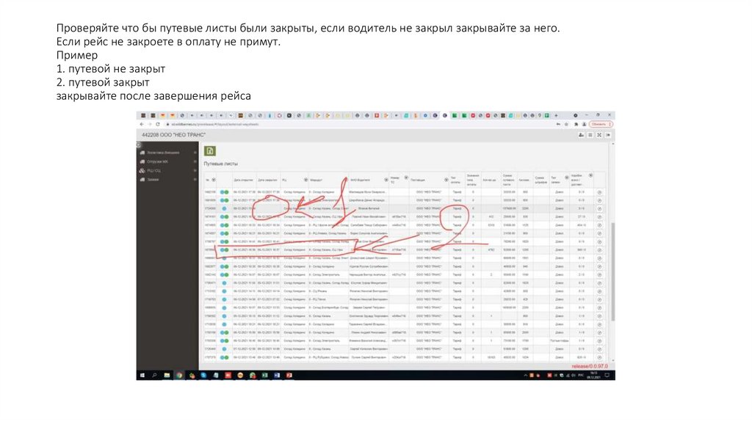Click the green Excel export icon
The height and width of the screenshot is (421, 752).
pyautogui.click(x=209, y=151)
